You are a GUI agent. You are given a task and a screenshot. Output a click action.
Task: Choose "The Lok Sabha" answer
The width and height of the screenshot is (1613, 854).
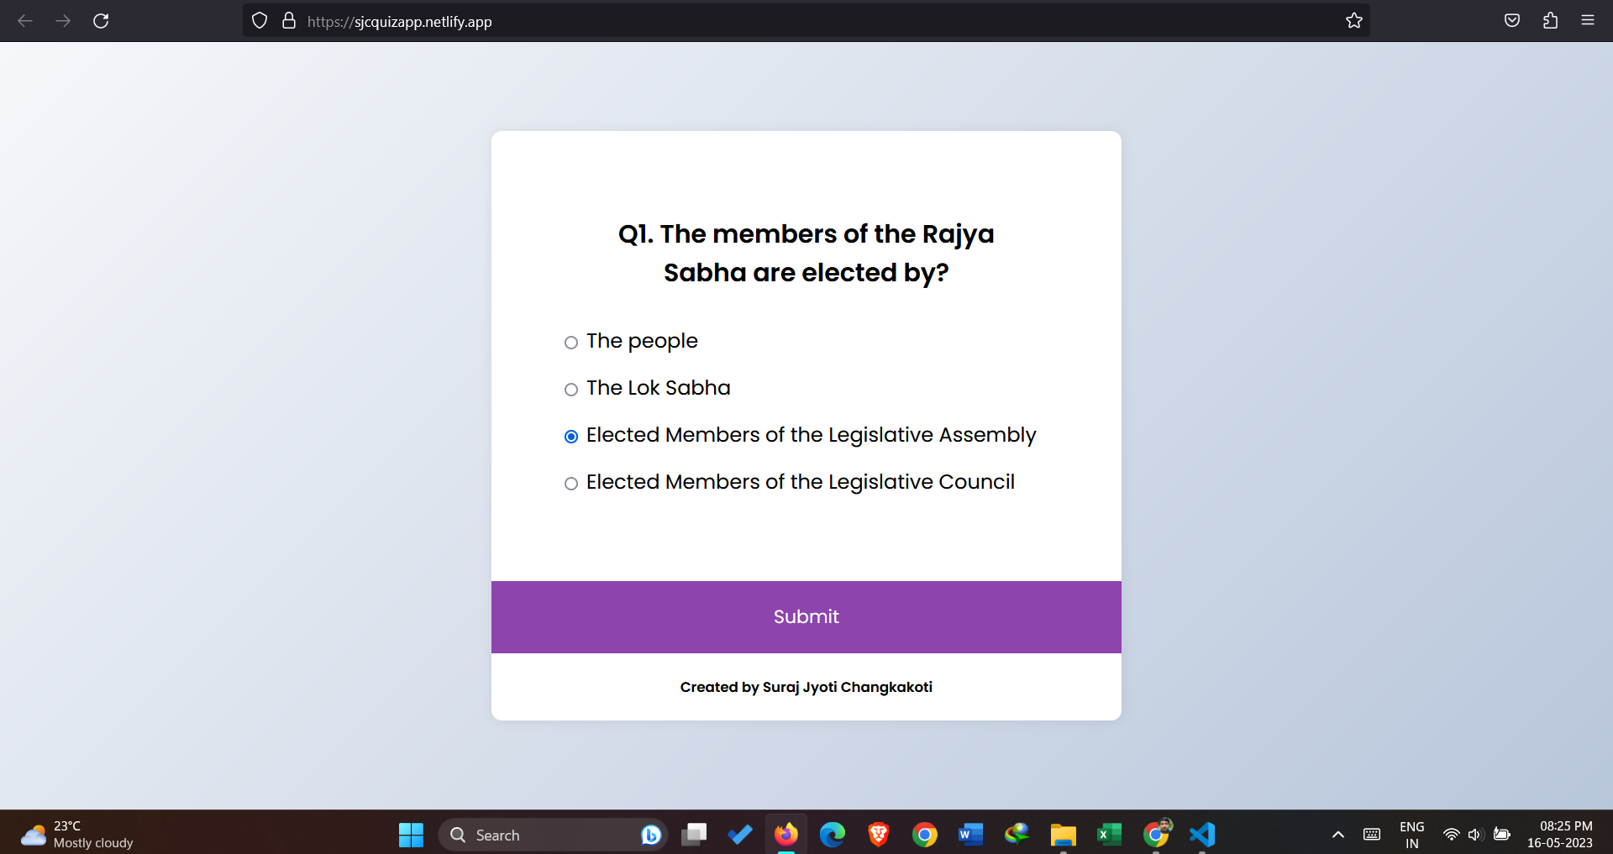571,390
